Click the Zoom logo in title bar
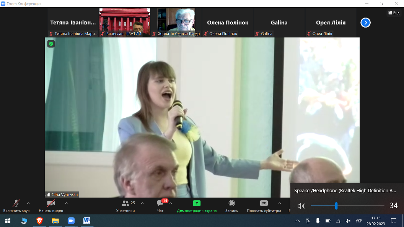Image resolution: width=404 pixels, height=227 pixels. 3,3
